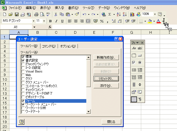177x131 pixels.
Task: Toggle Italic formatting
Action: tap(56, 21)
